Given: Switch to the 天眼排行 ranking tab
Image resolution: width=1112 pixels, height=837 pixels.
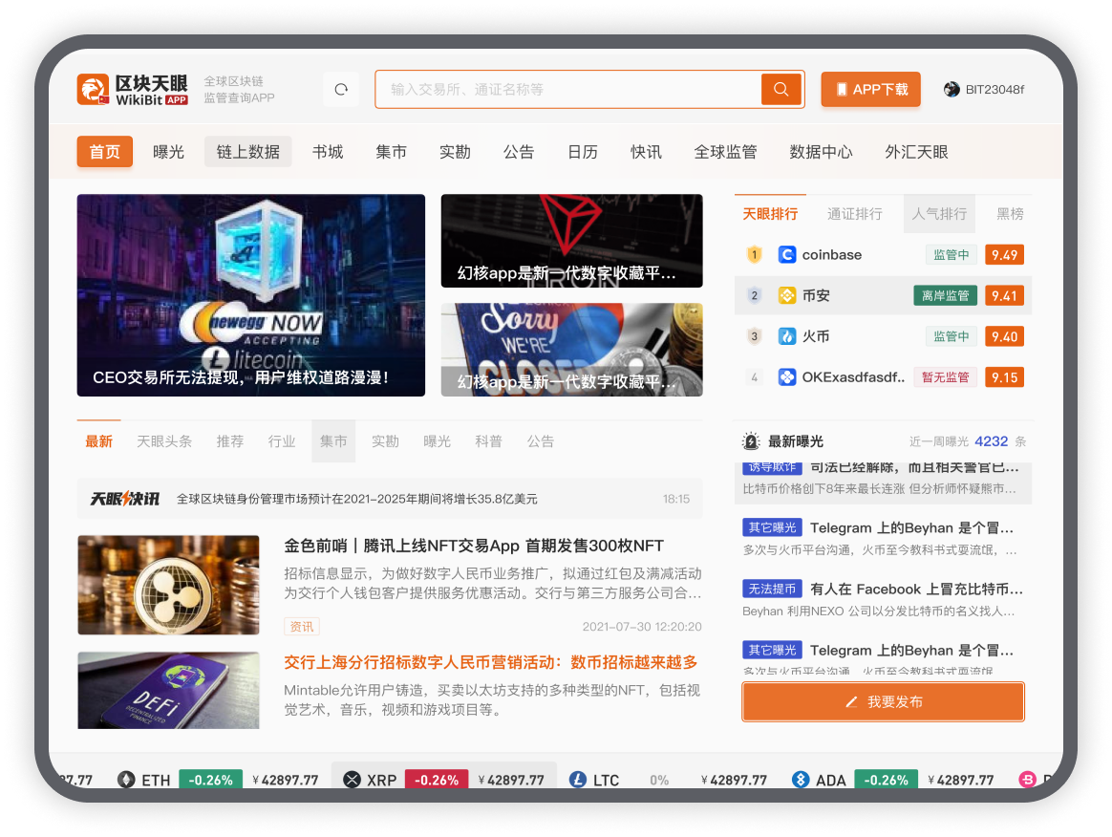Looking at the screenshot, I should (x=770, y=213).
